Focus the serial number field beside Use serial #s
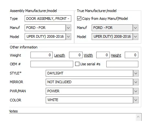162x130 pixels. point(122,64)
